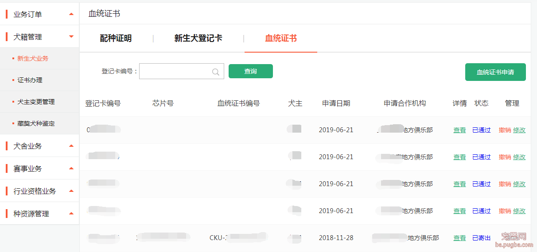Screen dimensions: 537x252
Task: Click the 详情 column header
Action: click(x=459, y=103)
